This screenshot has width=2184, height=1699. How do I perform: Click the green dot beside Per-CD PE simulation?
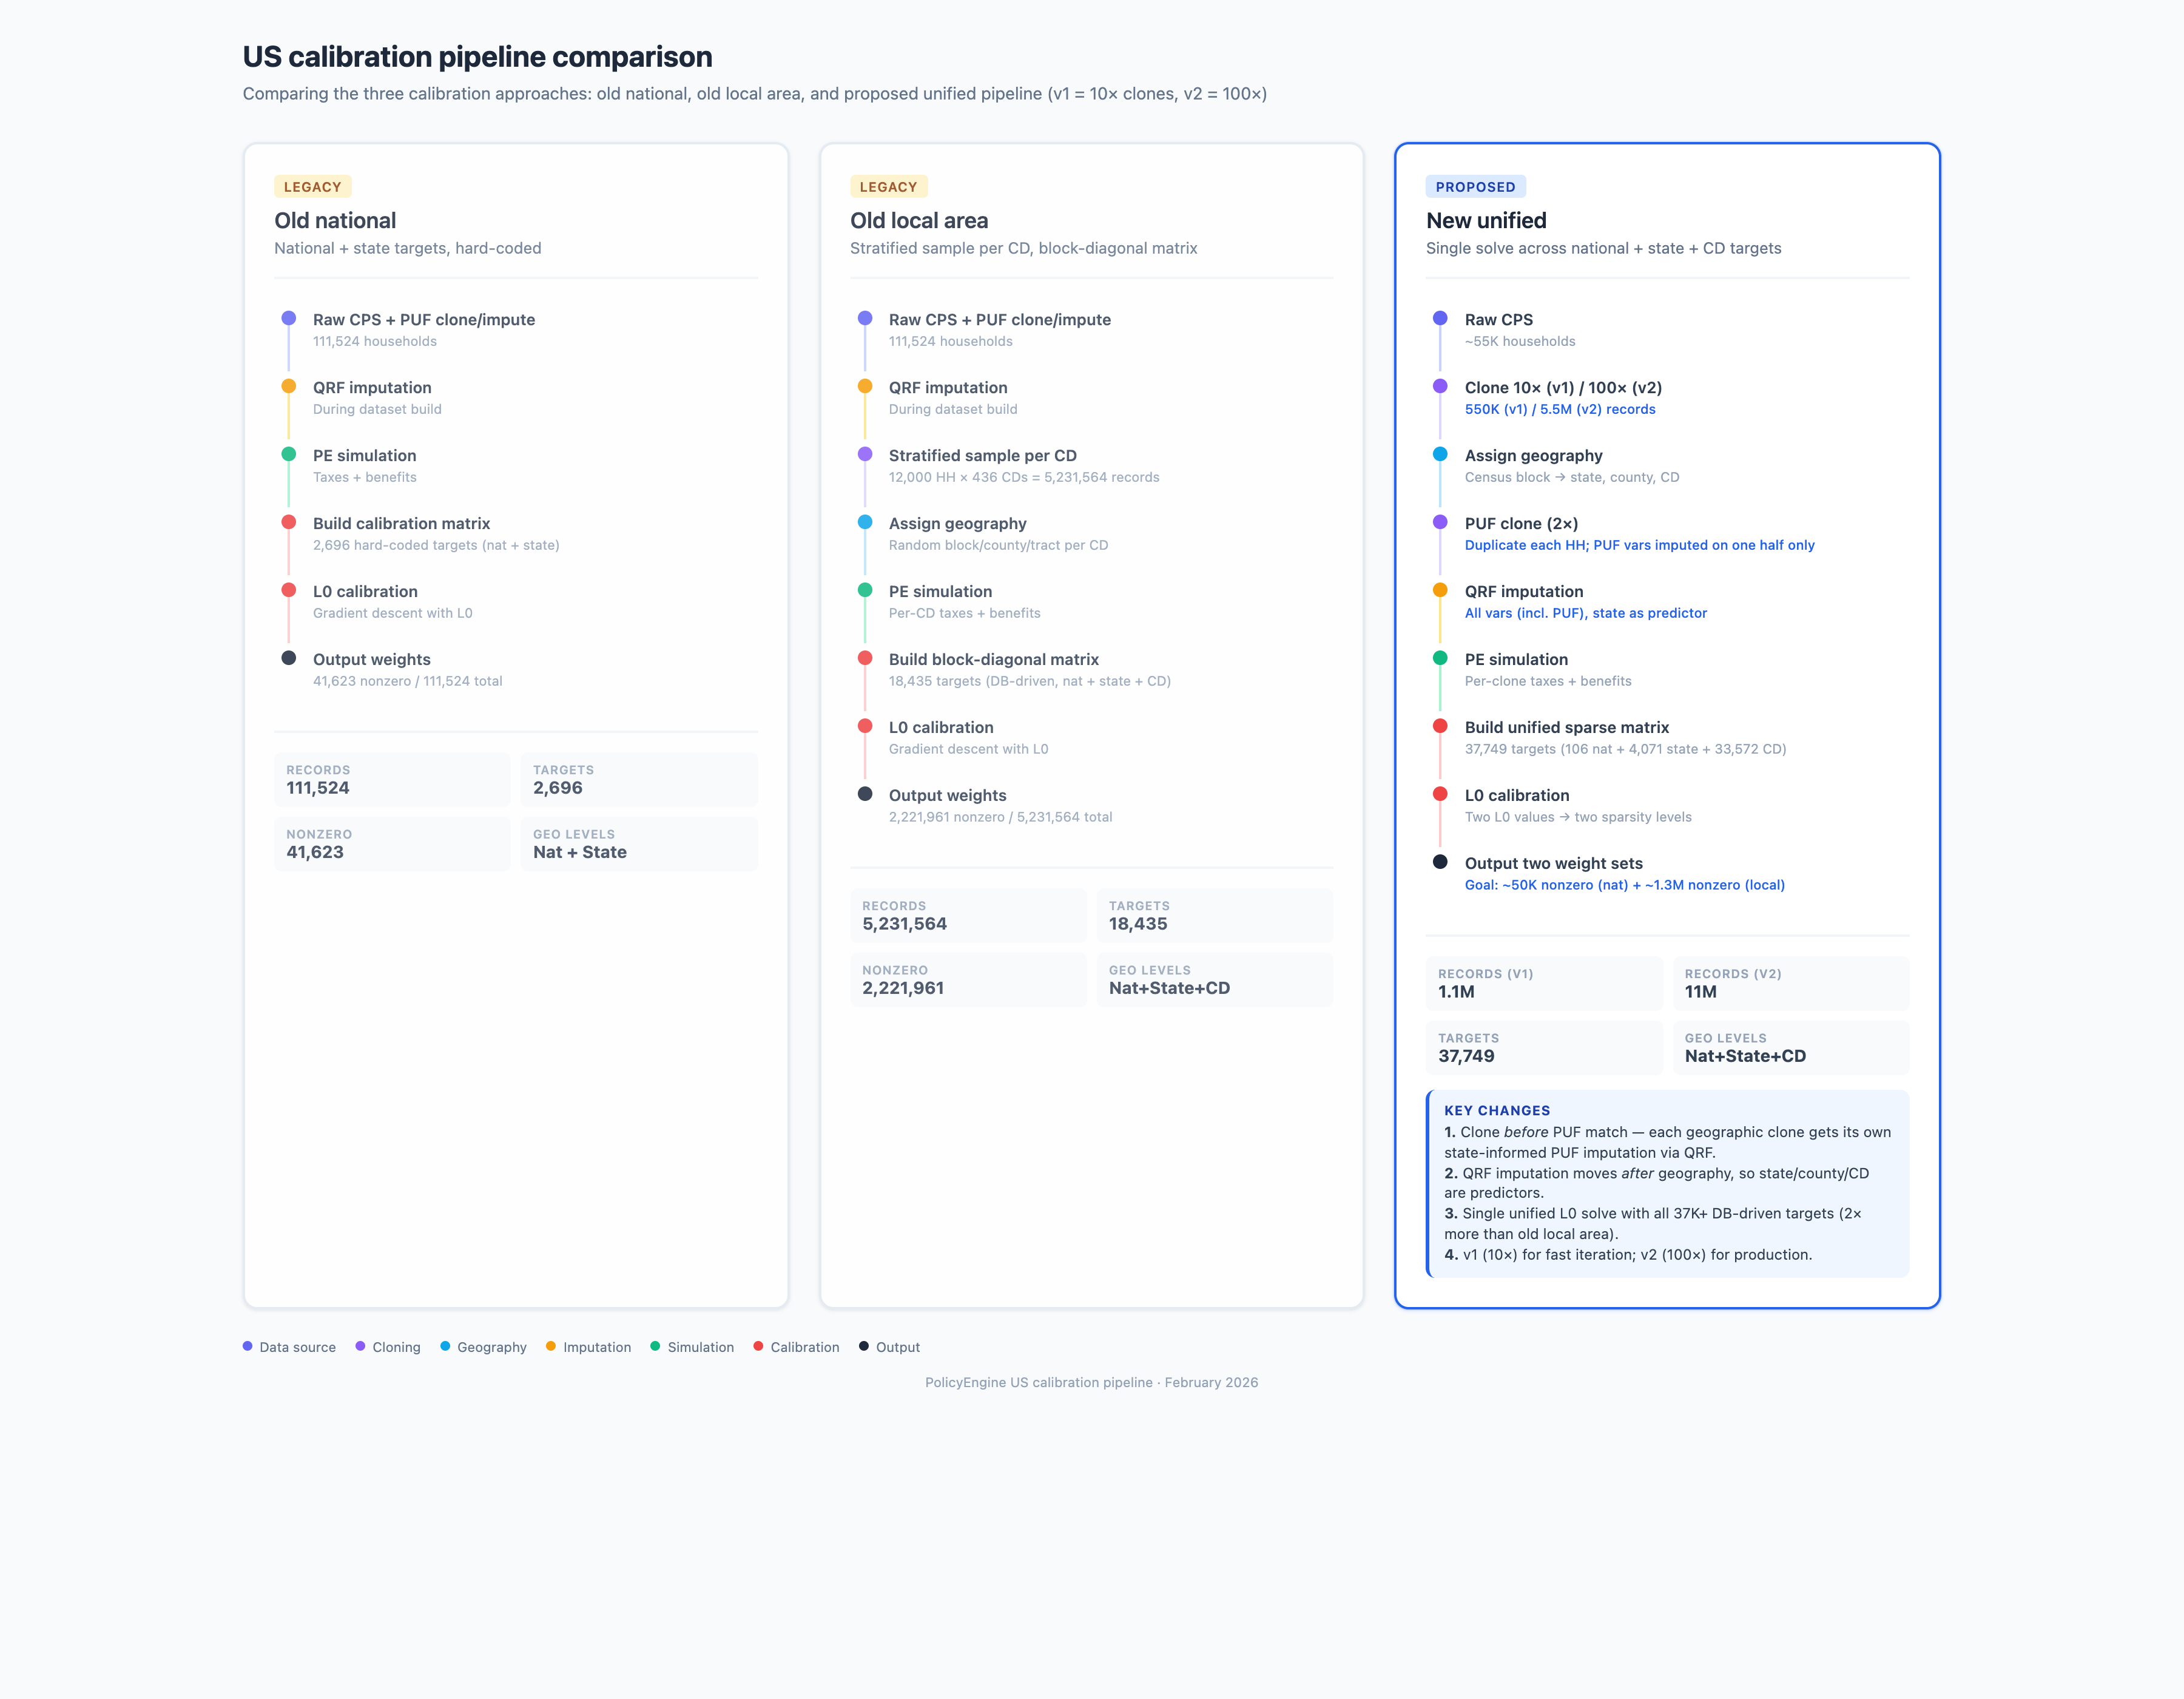click(x=865, y=590)
